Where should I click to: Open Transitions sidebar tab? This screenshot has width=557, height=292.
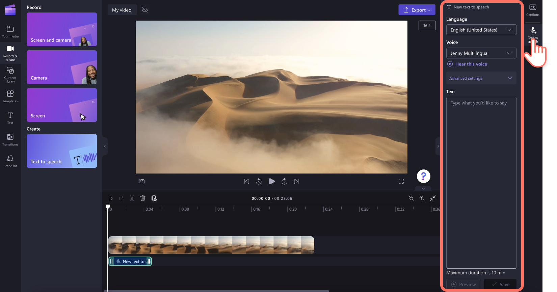coord(10,139)
